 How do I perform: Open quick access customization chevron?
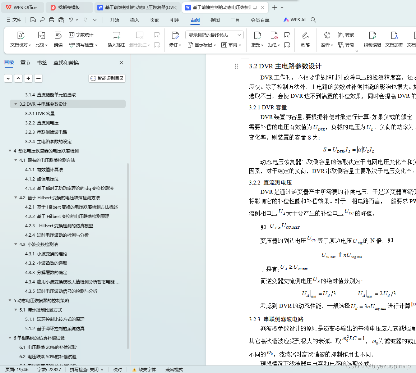click(x=95, y=20)
